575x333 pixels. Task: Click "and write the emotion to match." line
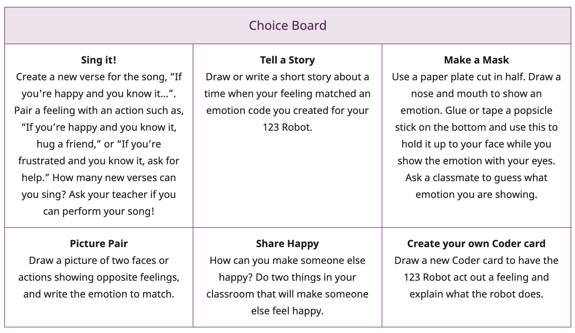coord(99,294)
